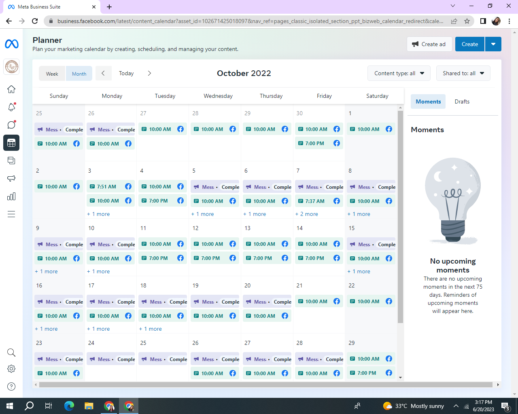Reload the page in Chrome
The height and width of the screenshot is (414, 518).
(x=35, y=21)
